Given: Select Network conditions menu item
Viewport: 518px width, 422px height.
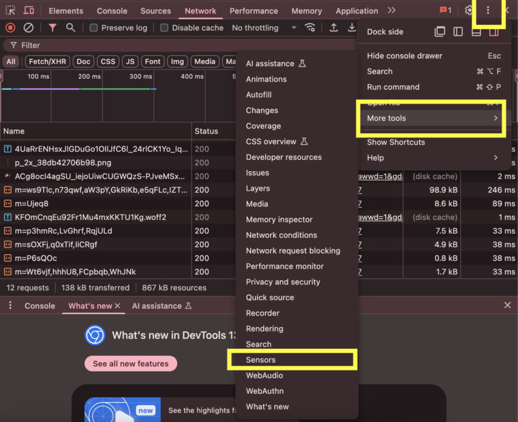Looking at the screenshot, I should pos(297,235).
